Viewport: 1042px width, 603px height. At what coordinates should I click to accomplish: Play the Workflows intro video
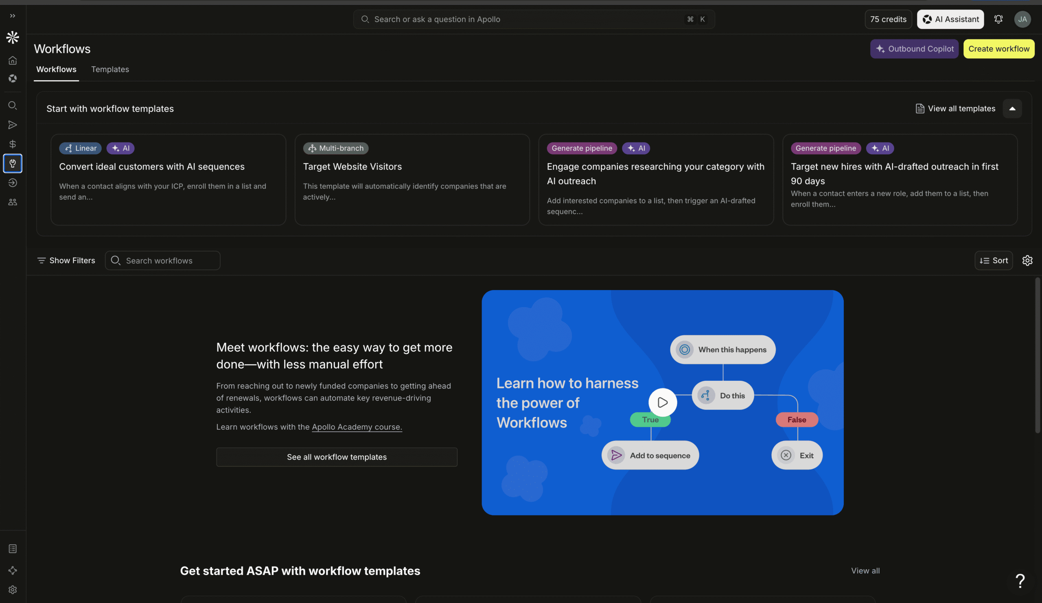(662, 402)
